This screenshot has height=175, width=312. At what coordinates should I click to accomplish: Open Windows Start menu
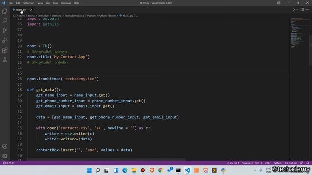[89, 170]
